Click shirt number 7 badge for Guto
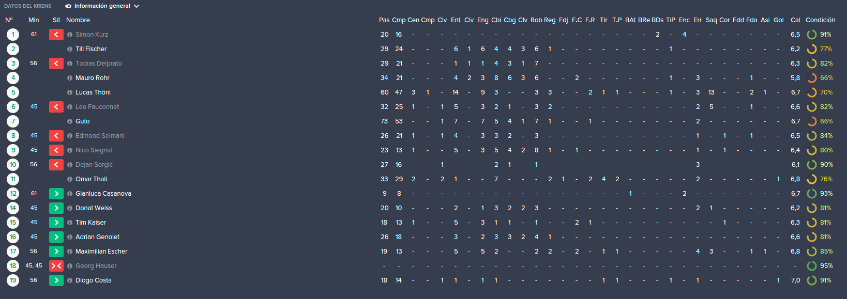This screenshot has height=299, width=847. [13, 121]
